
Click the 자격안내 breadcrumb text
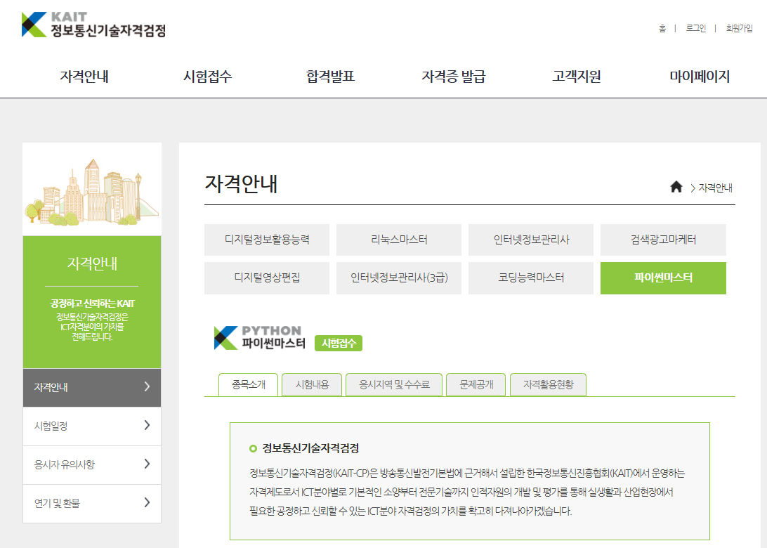(x=715, y=188)
